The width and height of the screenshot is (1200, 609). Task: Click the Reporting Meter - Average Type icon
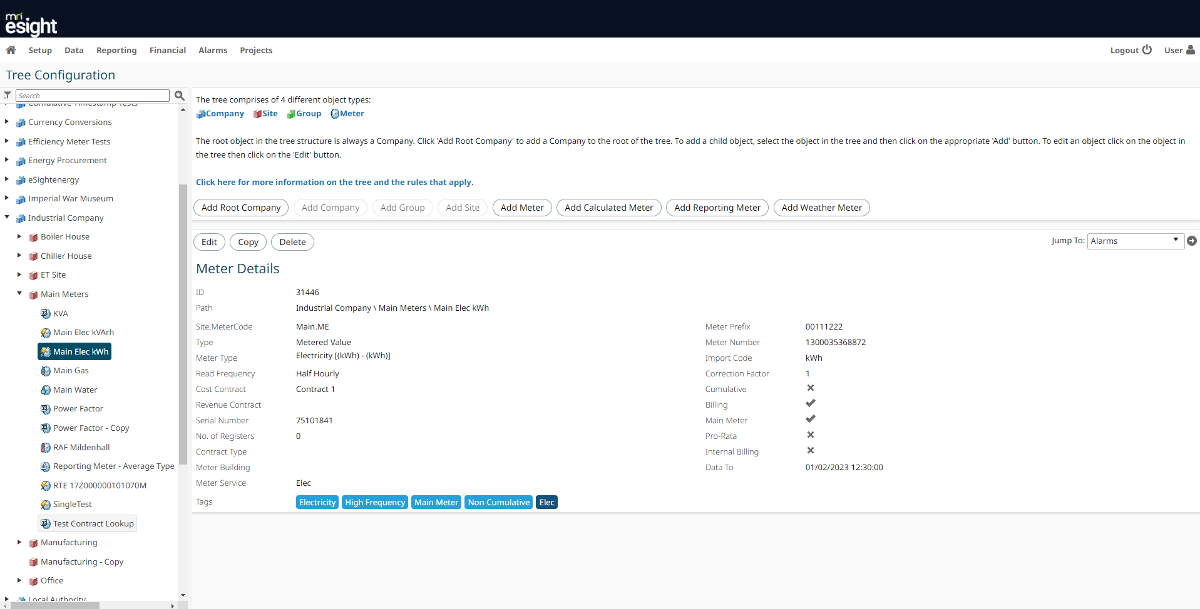(46, 466)
